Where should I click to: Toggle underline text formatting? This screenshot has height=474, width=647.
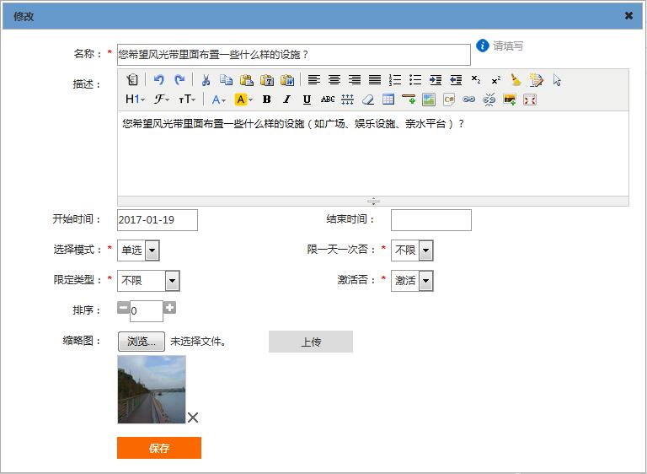click(307, 100)
